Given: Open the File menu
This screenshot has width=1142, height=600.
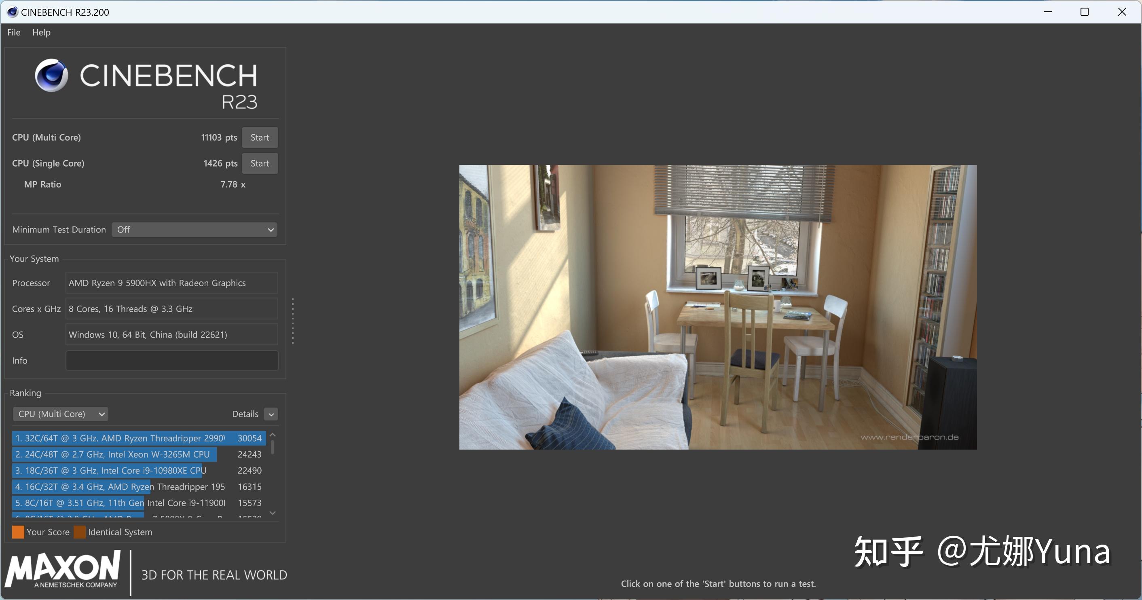Looking at the screenshot, I should pyautogui.click(x=14, y=32).
